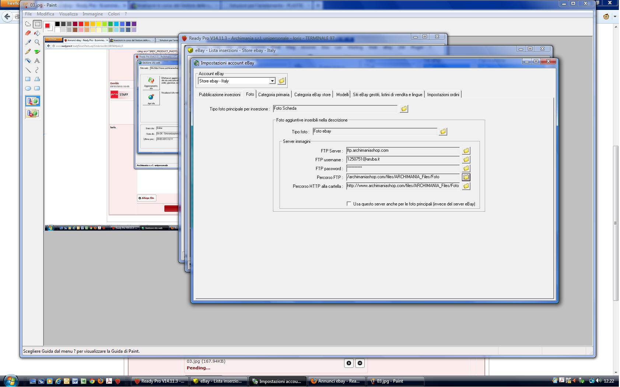
Task: Pick the Text tool in Paint
Action: pos(37,61)
